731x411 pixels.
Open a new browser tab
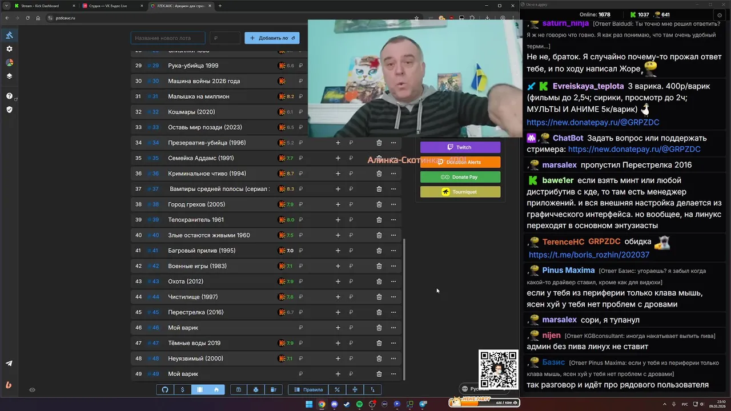click(x=220, y=6)
